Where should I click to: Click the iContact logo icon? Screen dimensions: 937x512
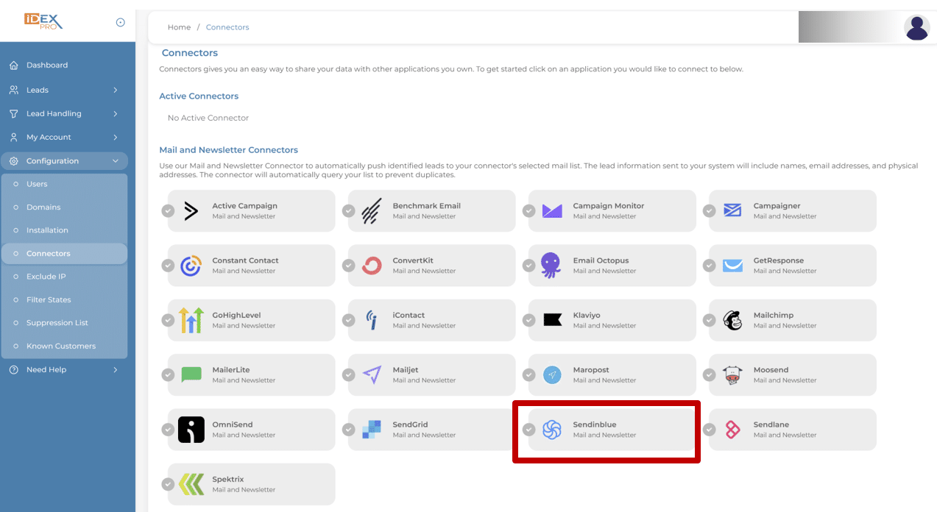click(x=372, y=320)
